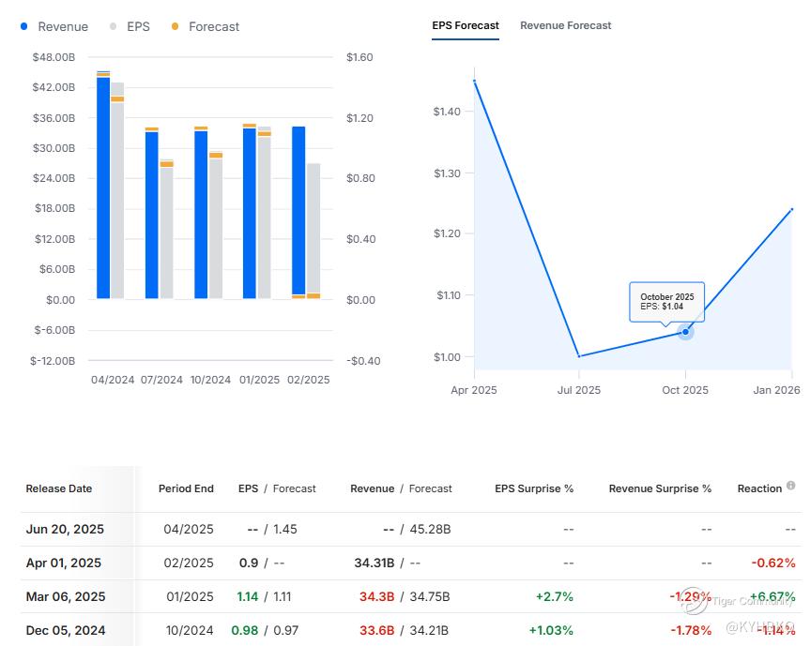Click the 02/2025 period end table cell
Screen dimensions: 810x646
189,563
